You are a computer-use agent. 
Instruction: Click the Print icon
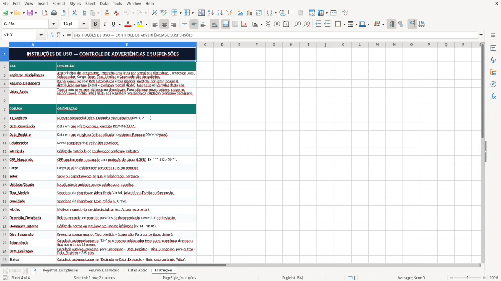54,13
